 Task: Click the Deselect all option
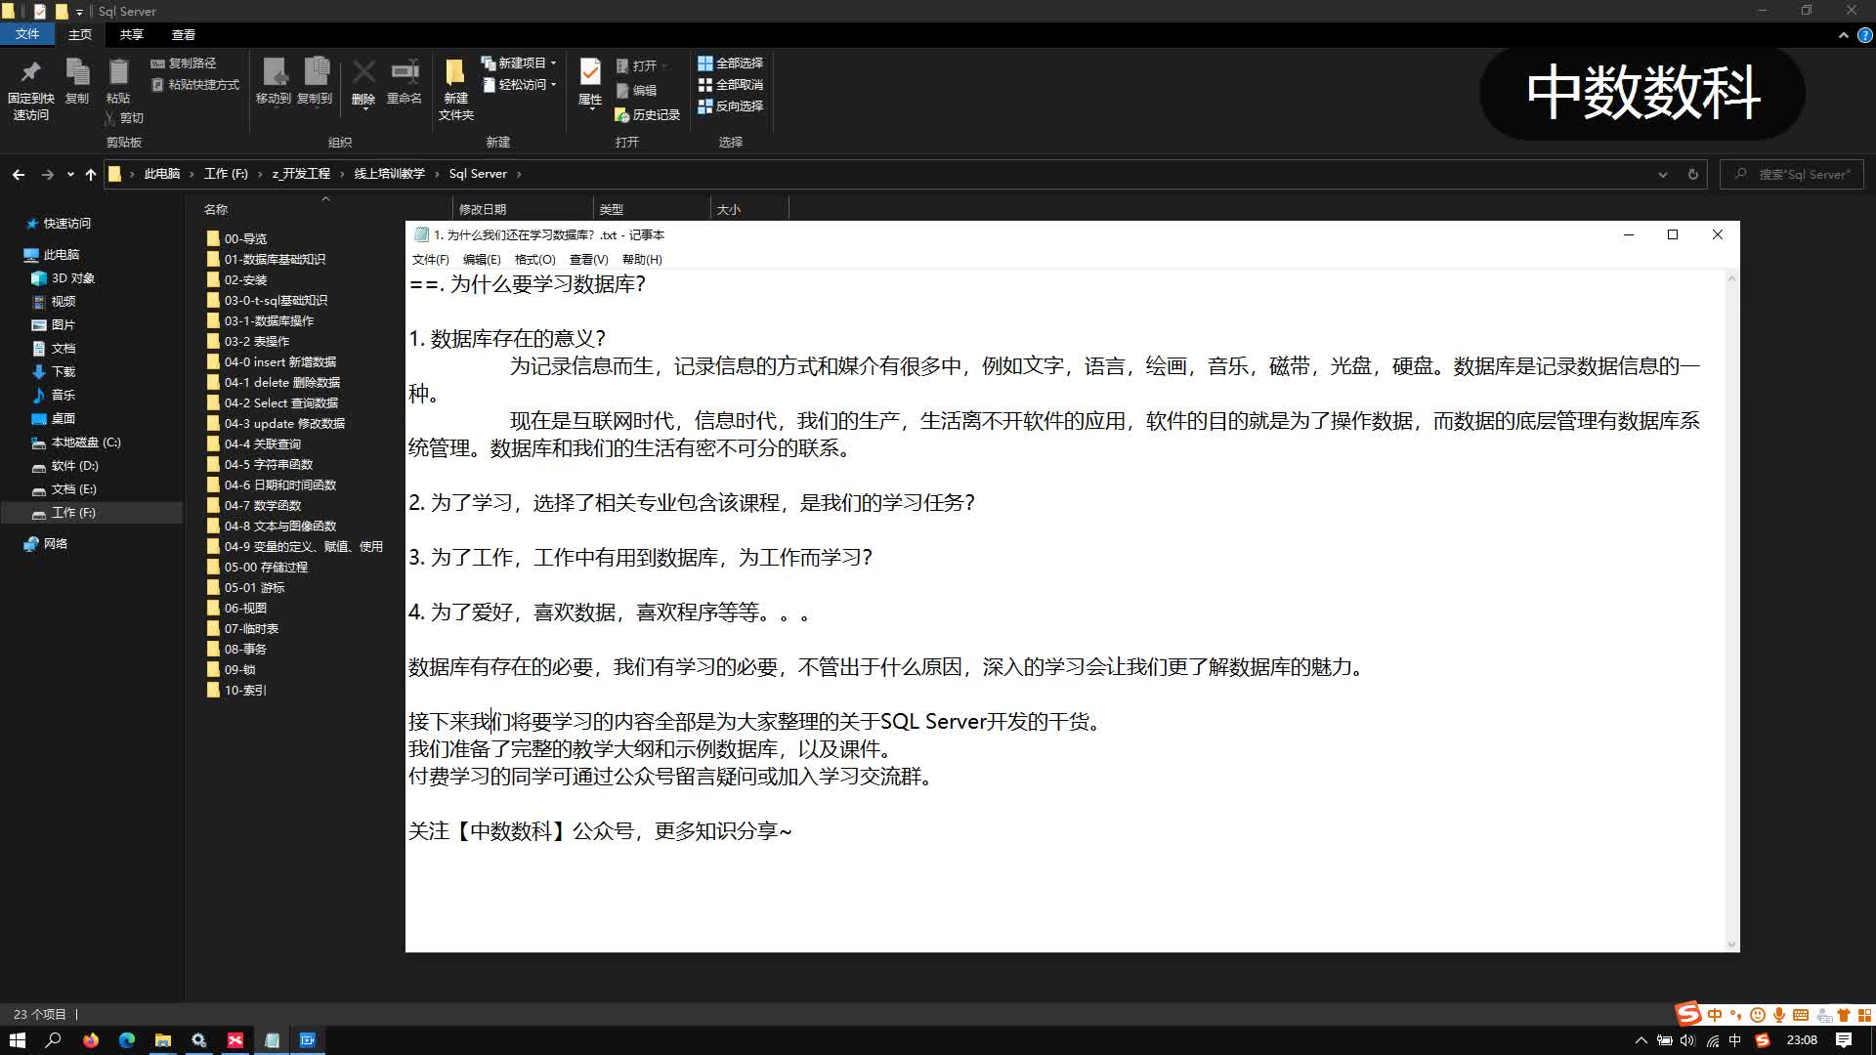730,85
